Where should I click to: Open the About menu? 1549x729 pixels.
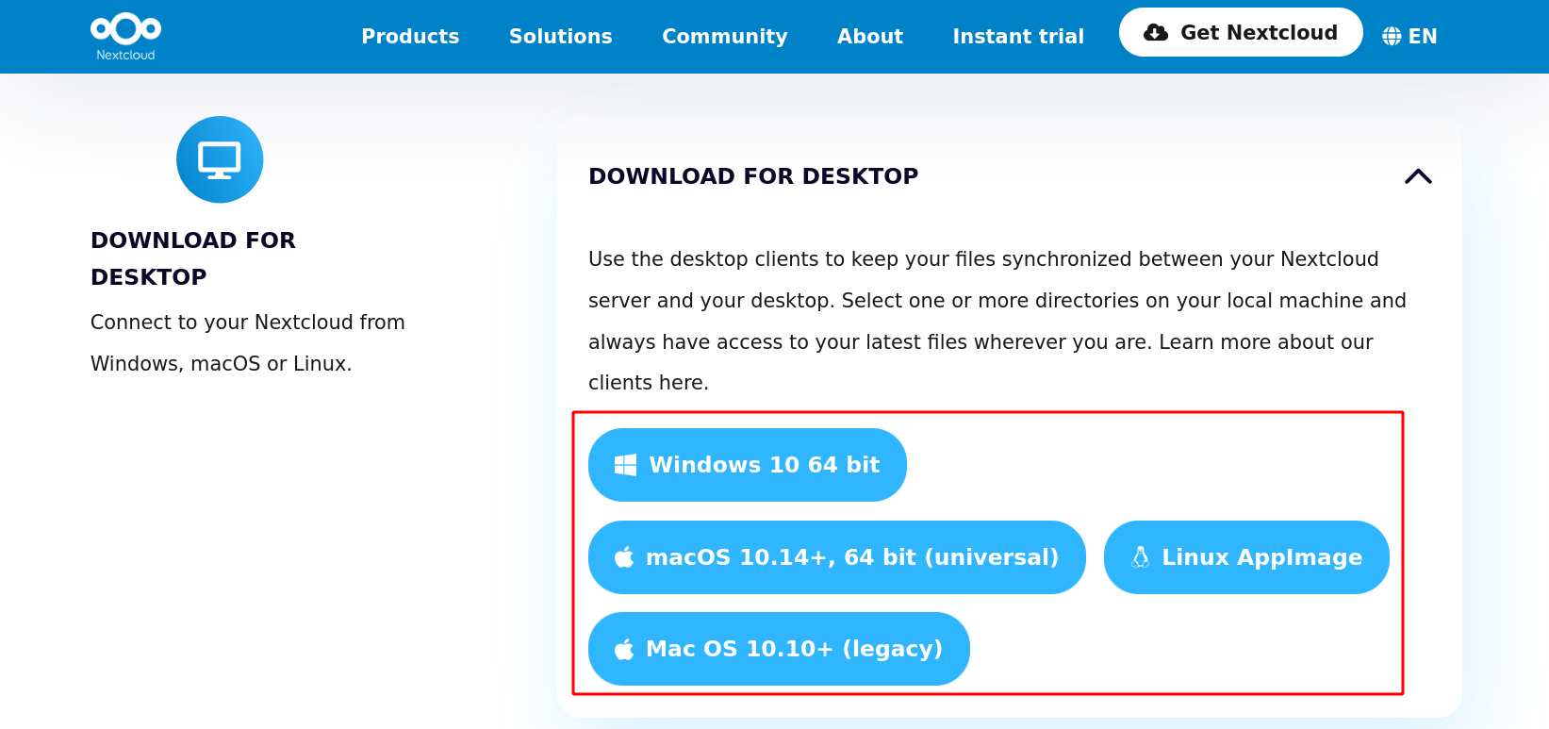870,37
